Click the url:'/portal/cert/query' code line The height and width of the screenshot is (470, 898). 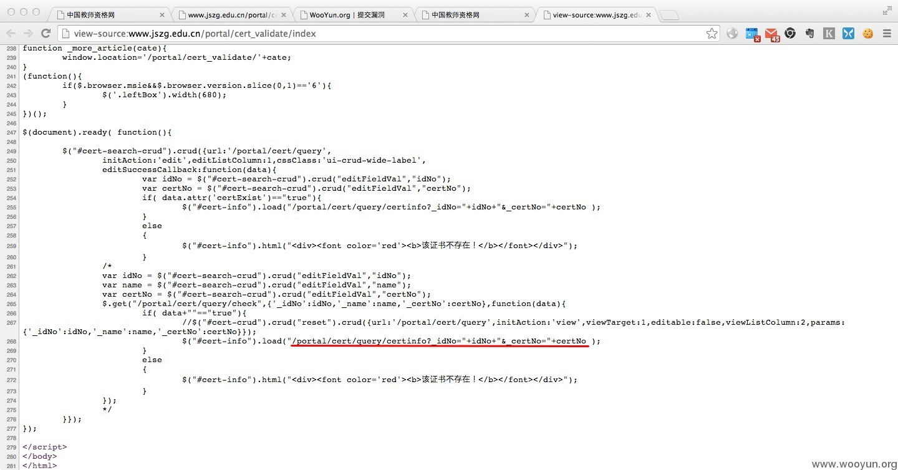pyautogui.click(x=197, y=151)
